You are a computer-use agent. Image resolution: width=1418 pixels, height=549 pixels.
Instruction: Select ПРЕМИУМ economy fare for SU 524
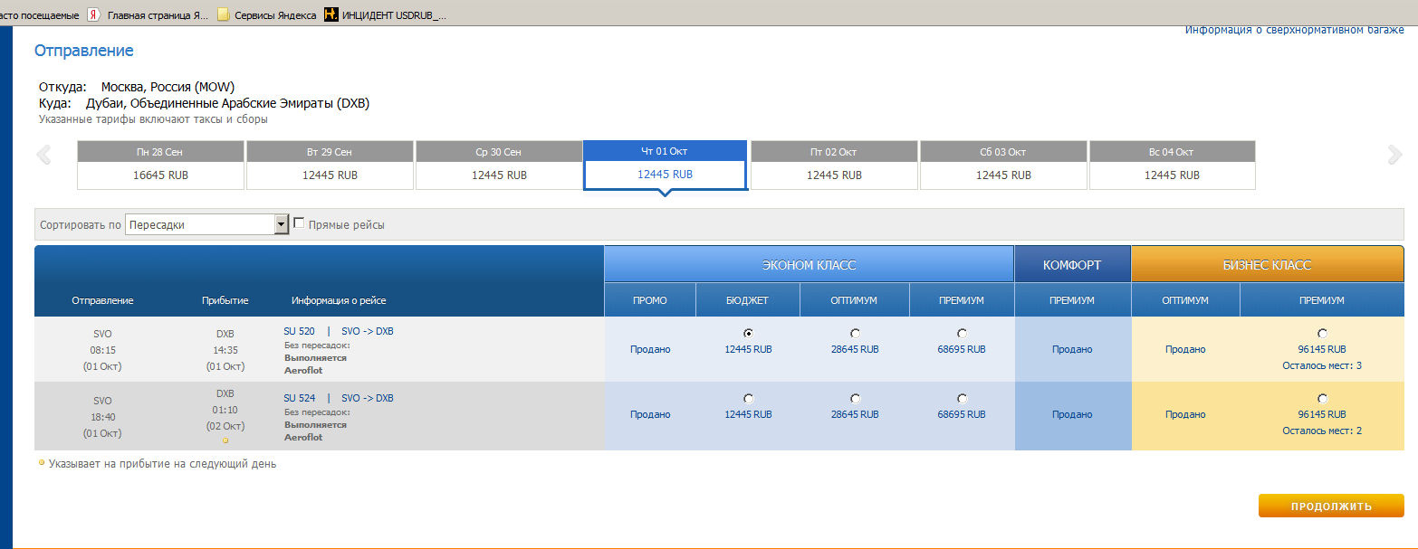pos(962,398)
